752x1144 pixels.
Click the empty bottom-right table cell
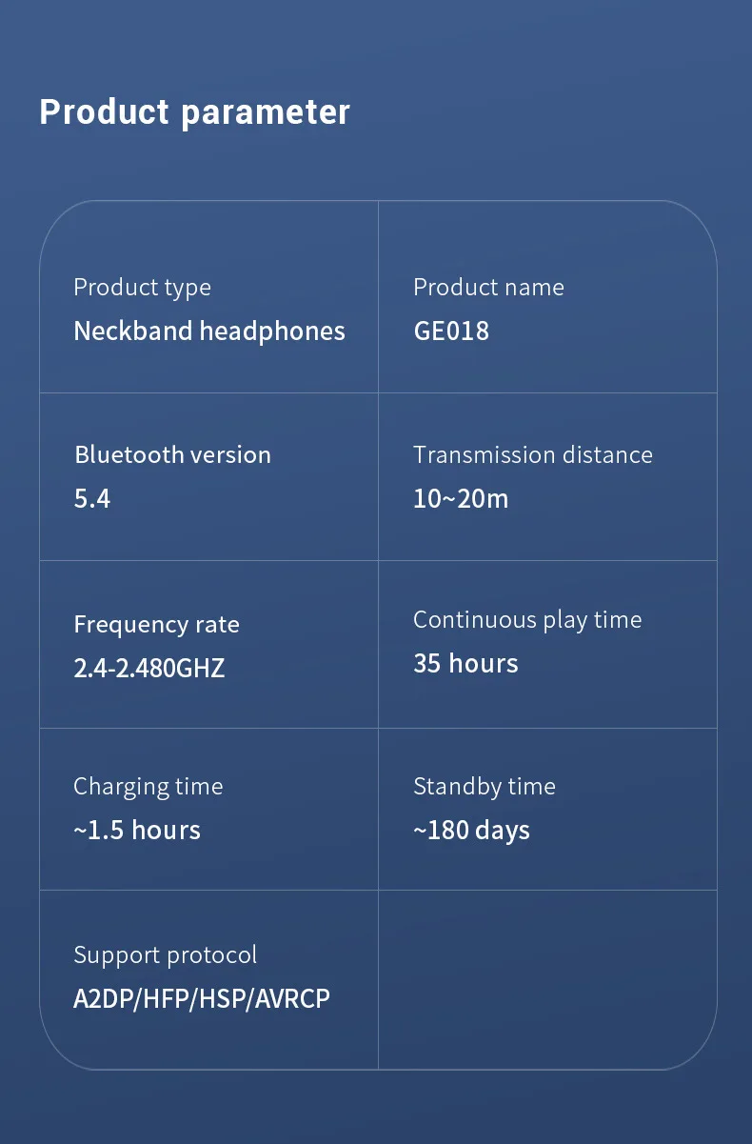coord(547,980)
